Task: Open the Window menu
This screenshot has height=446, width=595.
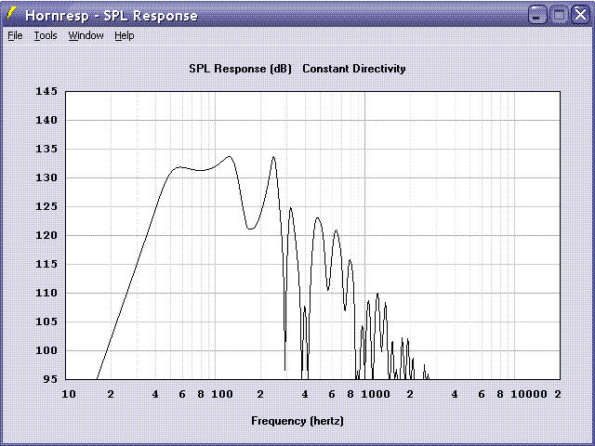Action: [x=86, y=35]
